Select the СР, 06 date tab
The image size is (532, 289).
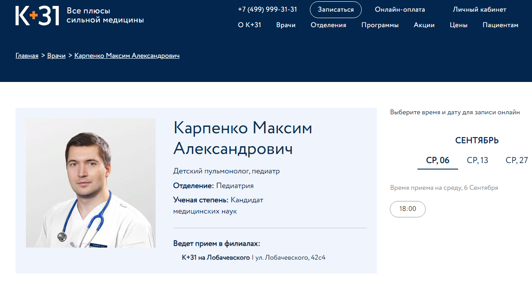pyautogui.click(x=437, y=160)
